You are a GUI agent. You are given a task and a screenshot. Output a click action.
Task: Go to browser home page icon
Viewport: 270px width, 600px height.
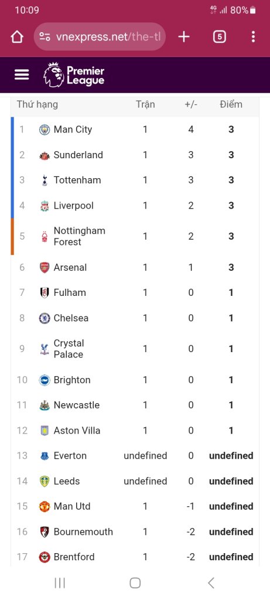pyautogui.click(x=17, y=37)
